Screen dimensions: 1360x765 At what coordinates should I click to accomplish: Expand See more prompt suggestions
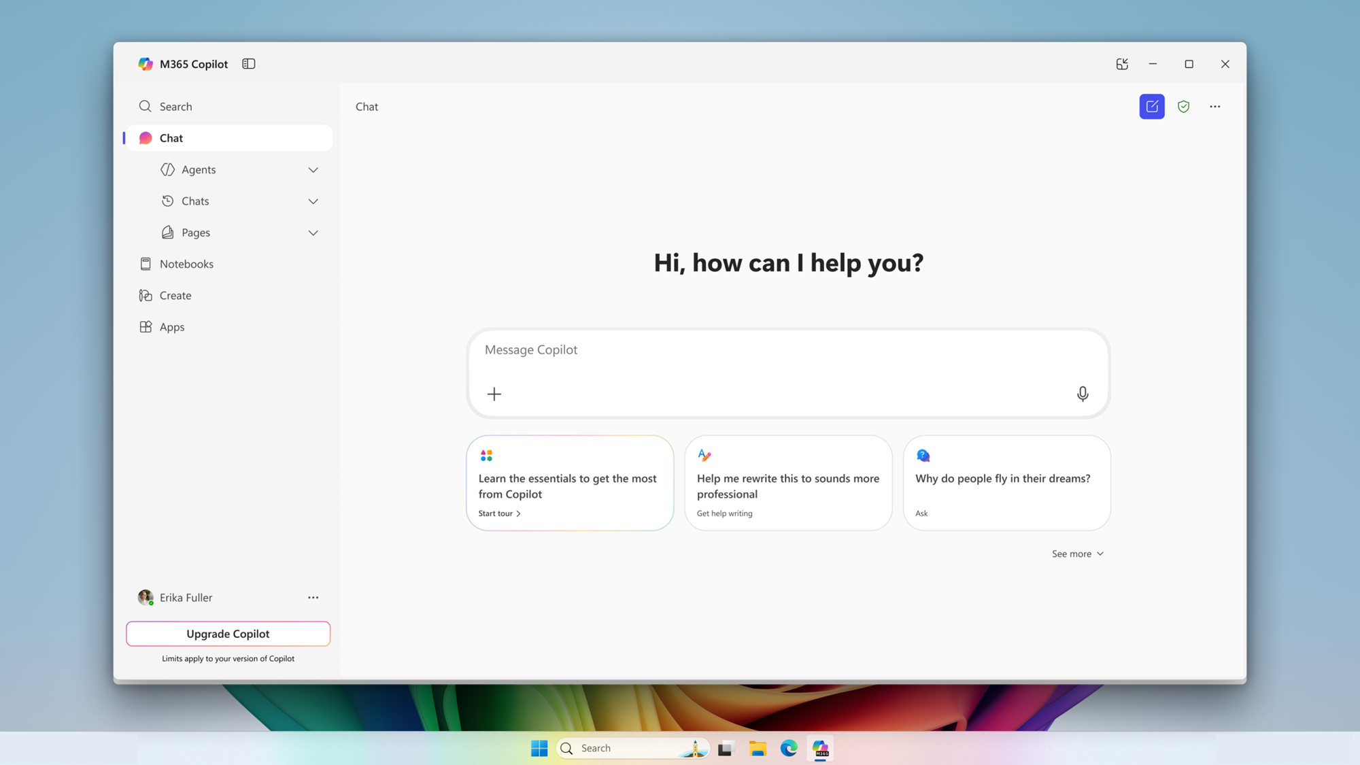[x=1077, y=554]
